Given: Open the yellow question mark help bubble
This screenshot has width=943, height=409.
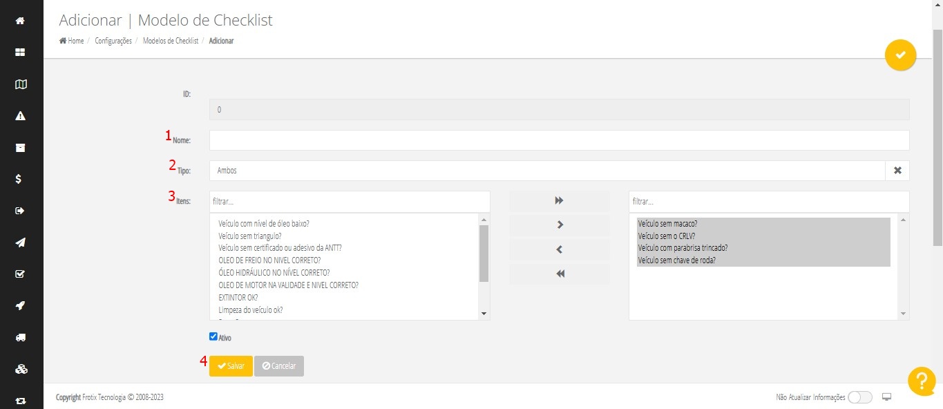Looking at the screenshot, I should (922, 381).
